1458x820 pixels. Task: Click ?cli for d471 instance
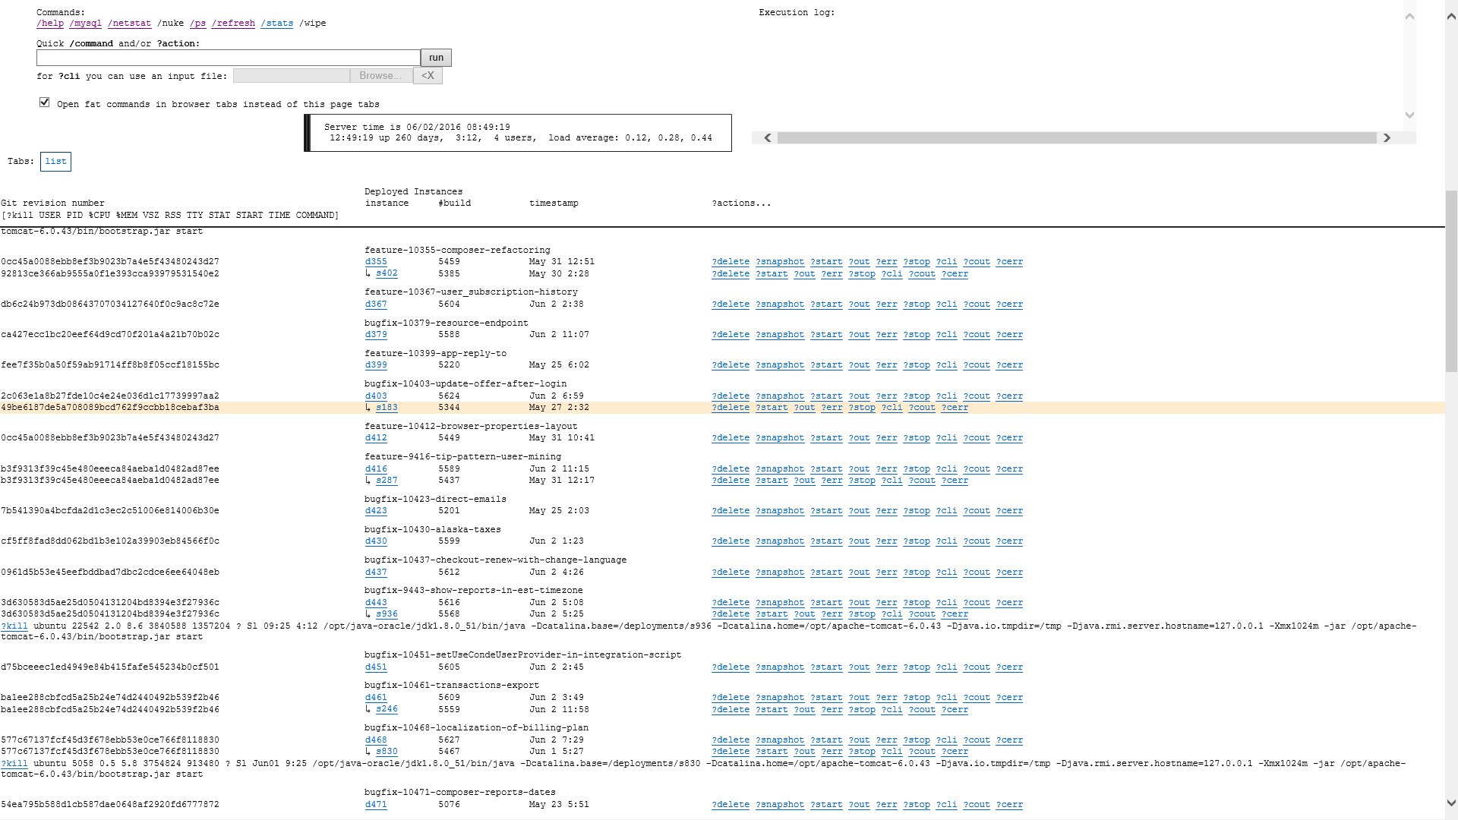pos(946,805)
